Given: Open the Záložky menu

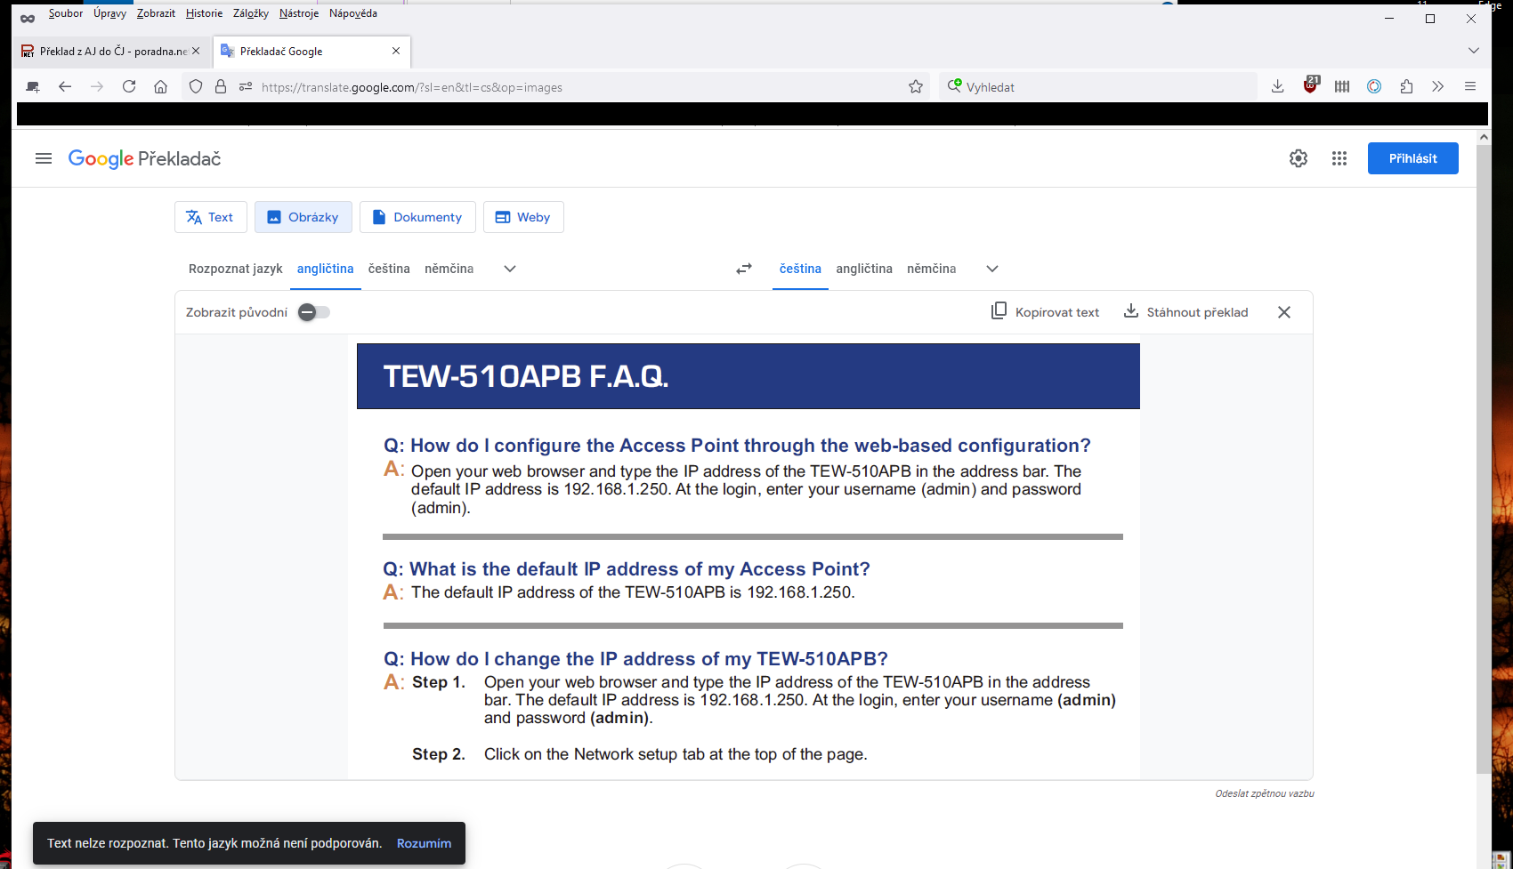Looking at the screenshot, I should [x=251, y=13].
